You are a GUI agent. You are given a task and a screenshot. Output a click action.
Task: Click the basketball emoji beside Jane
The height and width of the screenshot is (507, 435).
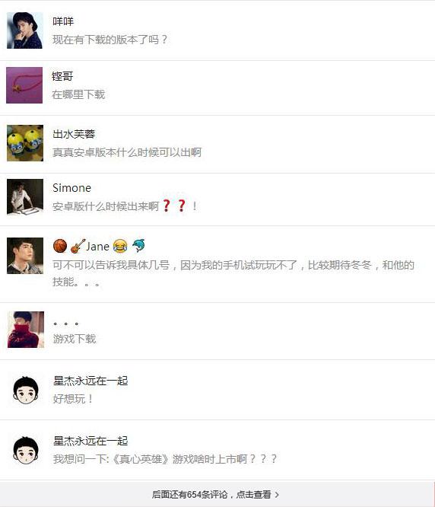60,246
